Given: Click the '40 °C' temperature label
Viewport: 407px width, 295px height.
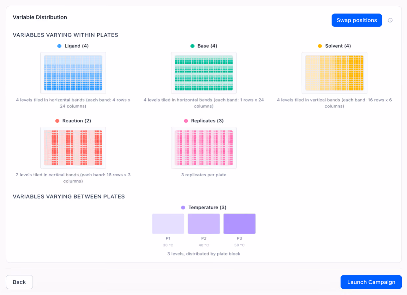Looking at the screenshot, I should click(204, 245).
